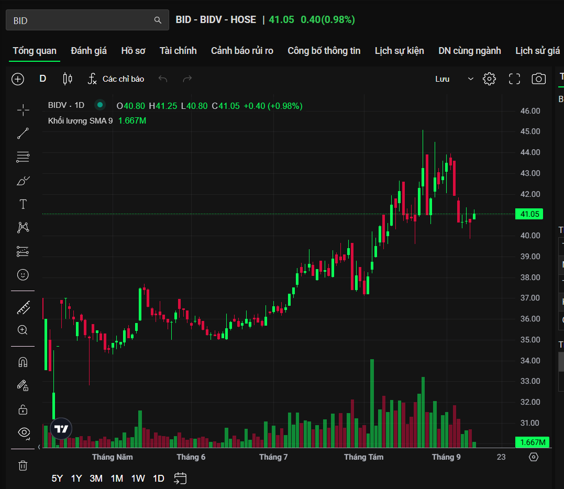
Task: Click the Tháng 9 time axis label
Action: pyautogui.click(x=446, y=457)
